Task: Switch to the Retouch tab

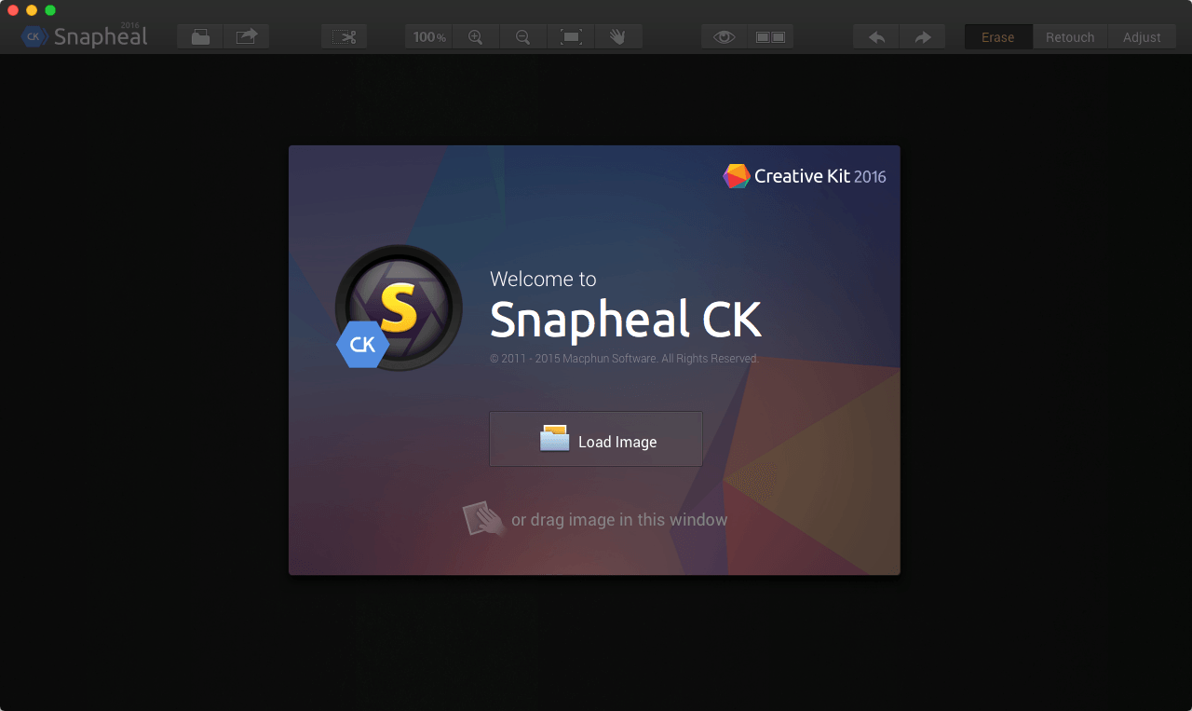Action: tap(1070, 37)
